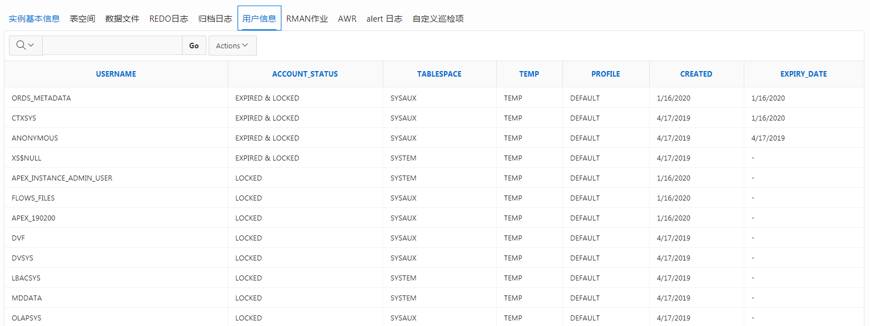Click the TABLESPACE column header
This screenshot has height=326, width=870.
tap(439, 74)
